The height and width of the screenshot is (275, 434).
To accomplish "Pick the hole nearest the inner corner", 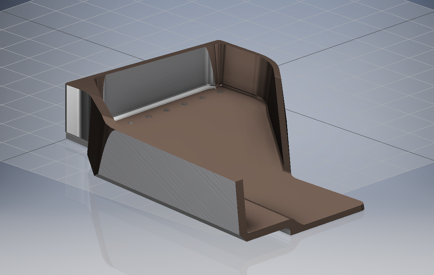I will point(220,92).
